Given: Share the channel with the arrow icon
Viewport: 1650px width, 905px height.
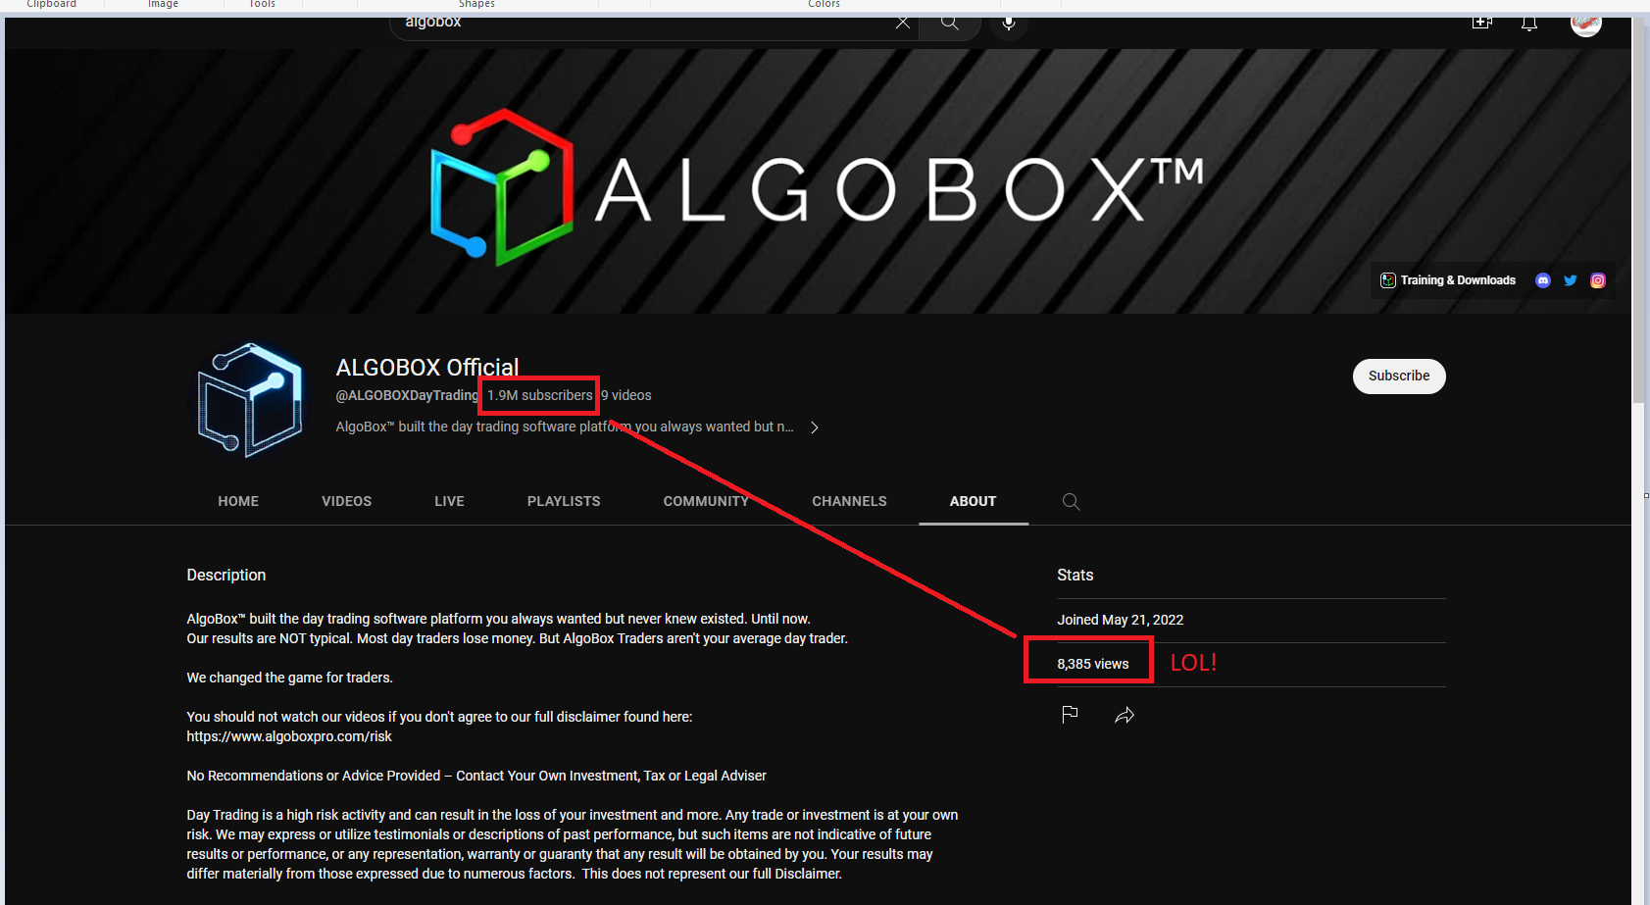Looking at the screenshot, I should pos(1125,715).
